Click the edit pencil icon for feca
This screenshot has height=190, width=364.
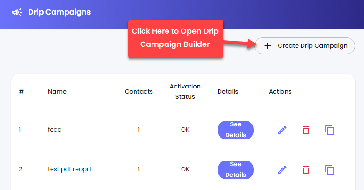click(x=282, y=130)
